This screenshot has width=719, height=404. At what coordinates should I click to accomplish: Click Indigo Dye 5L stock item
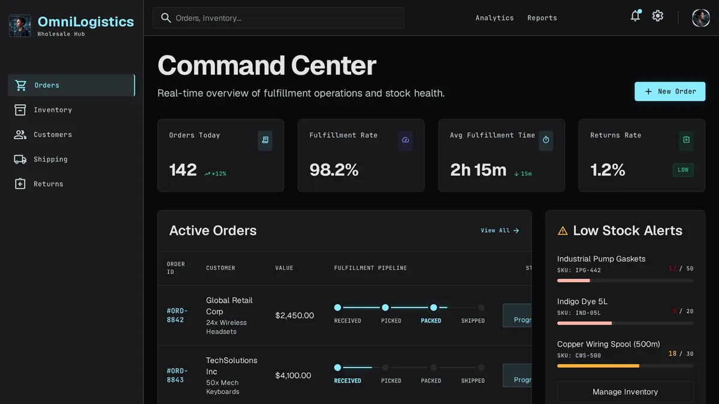pyautogui.click(x=625, y=312)
